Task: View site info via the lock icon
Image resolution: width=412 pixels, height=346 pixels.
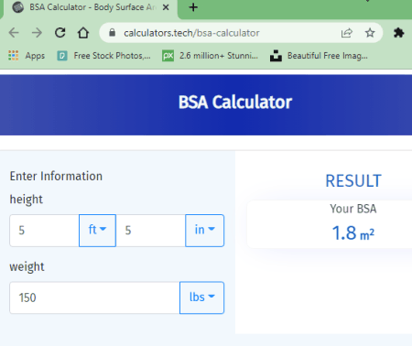Action: 113,33
